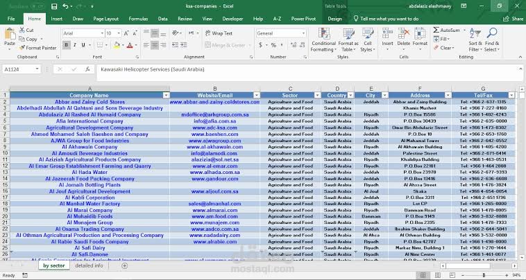Click Merge & Center button
The height and width of the screenshot is (280, 526).
click(228, 45)
